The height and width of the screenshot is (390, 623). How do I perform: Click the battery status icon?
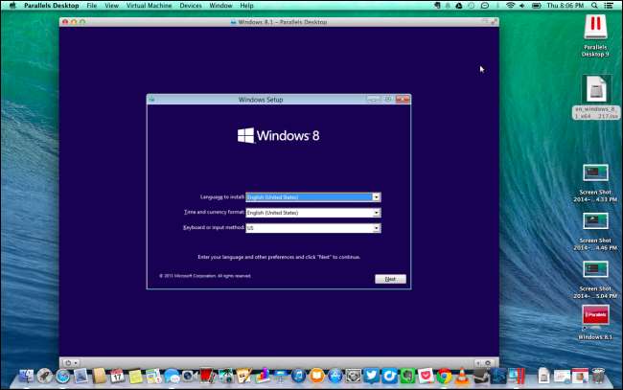536,6
